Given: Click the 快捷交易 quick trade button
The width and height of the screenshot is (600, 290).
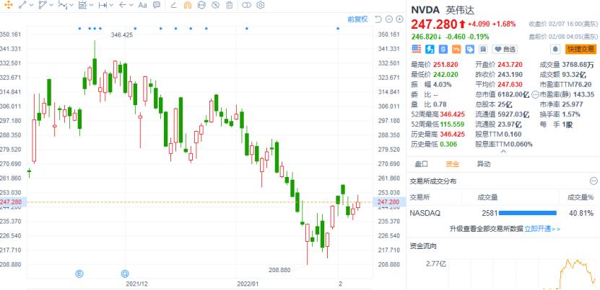Looking at the screenshot, I should click(581, 49).
